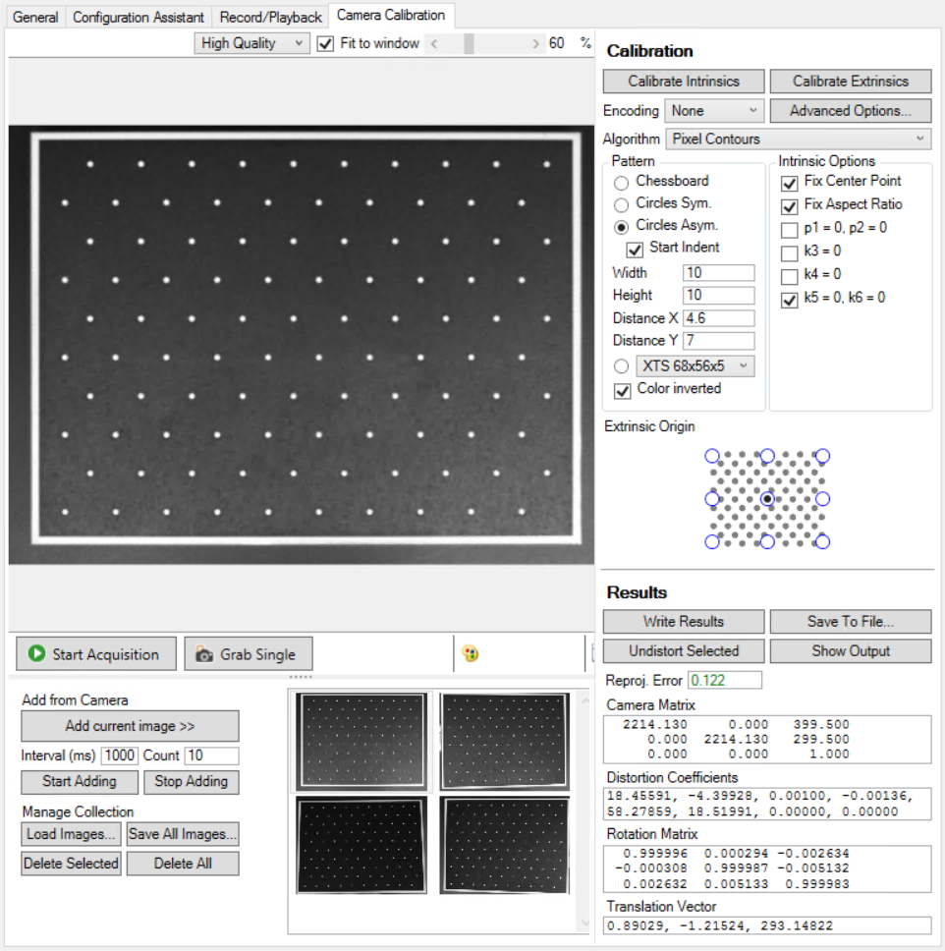The width and height of the screenshot is (945, 951).
Task: Enable the p1 = 0, p2 = 0 option
Action: click(789, 230)
